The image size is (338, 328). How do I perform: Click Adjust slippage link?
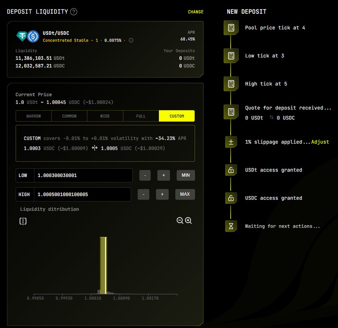click(320, 142)
